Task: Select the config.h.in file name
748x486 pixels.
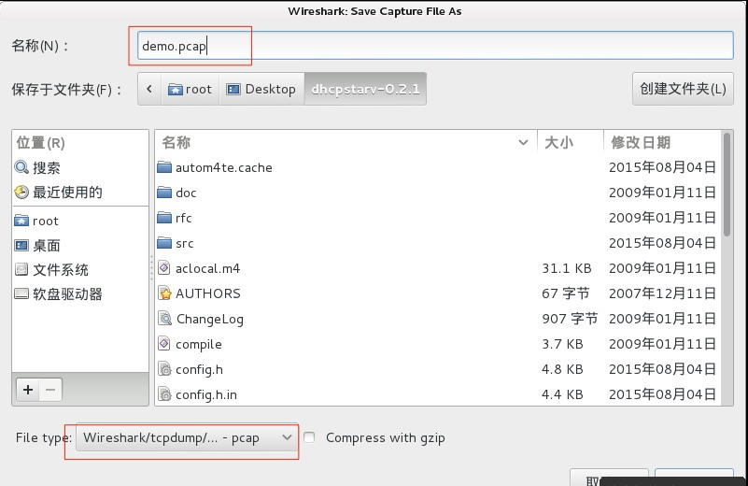Action: pyautogui.click(x=206, y=394)
